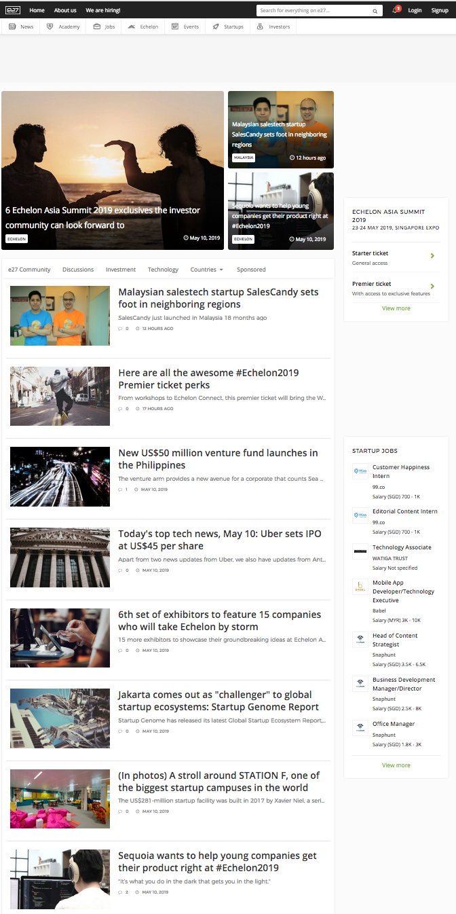The height and width of the screenshot is (914, 456).
Task: Click the search magnifier icon
Action: coord(375,11)
